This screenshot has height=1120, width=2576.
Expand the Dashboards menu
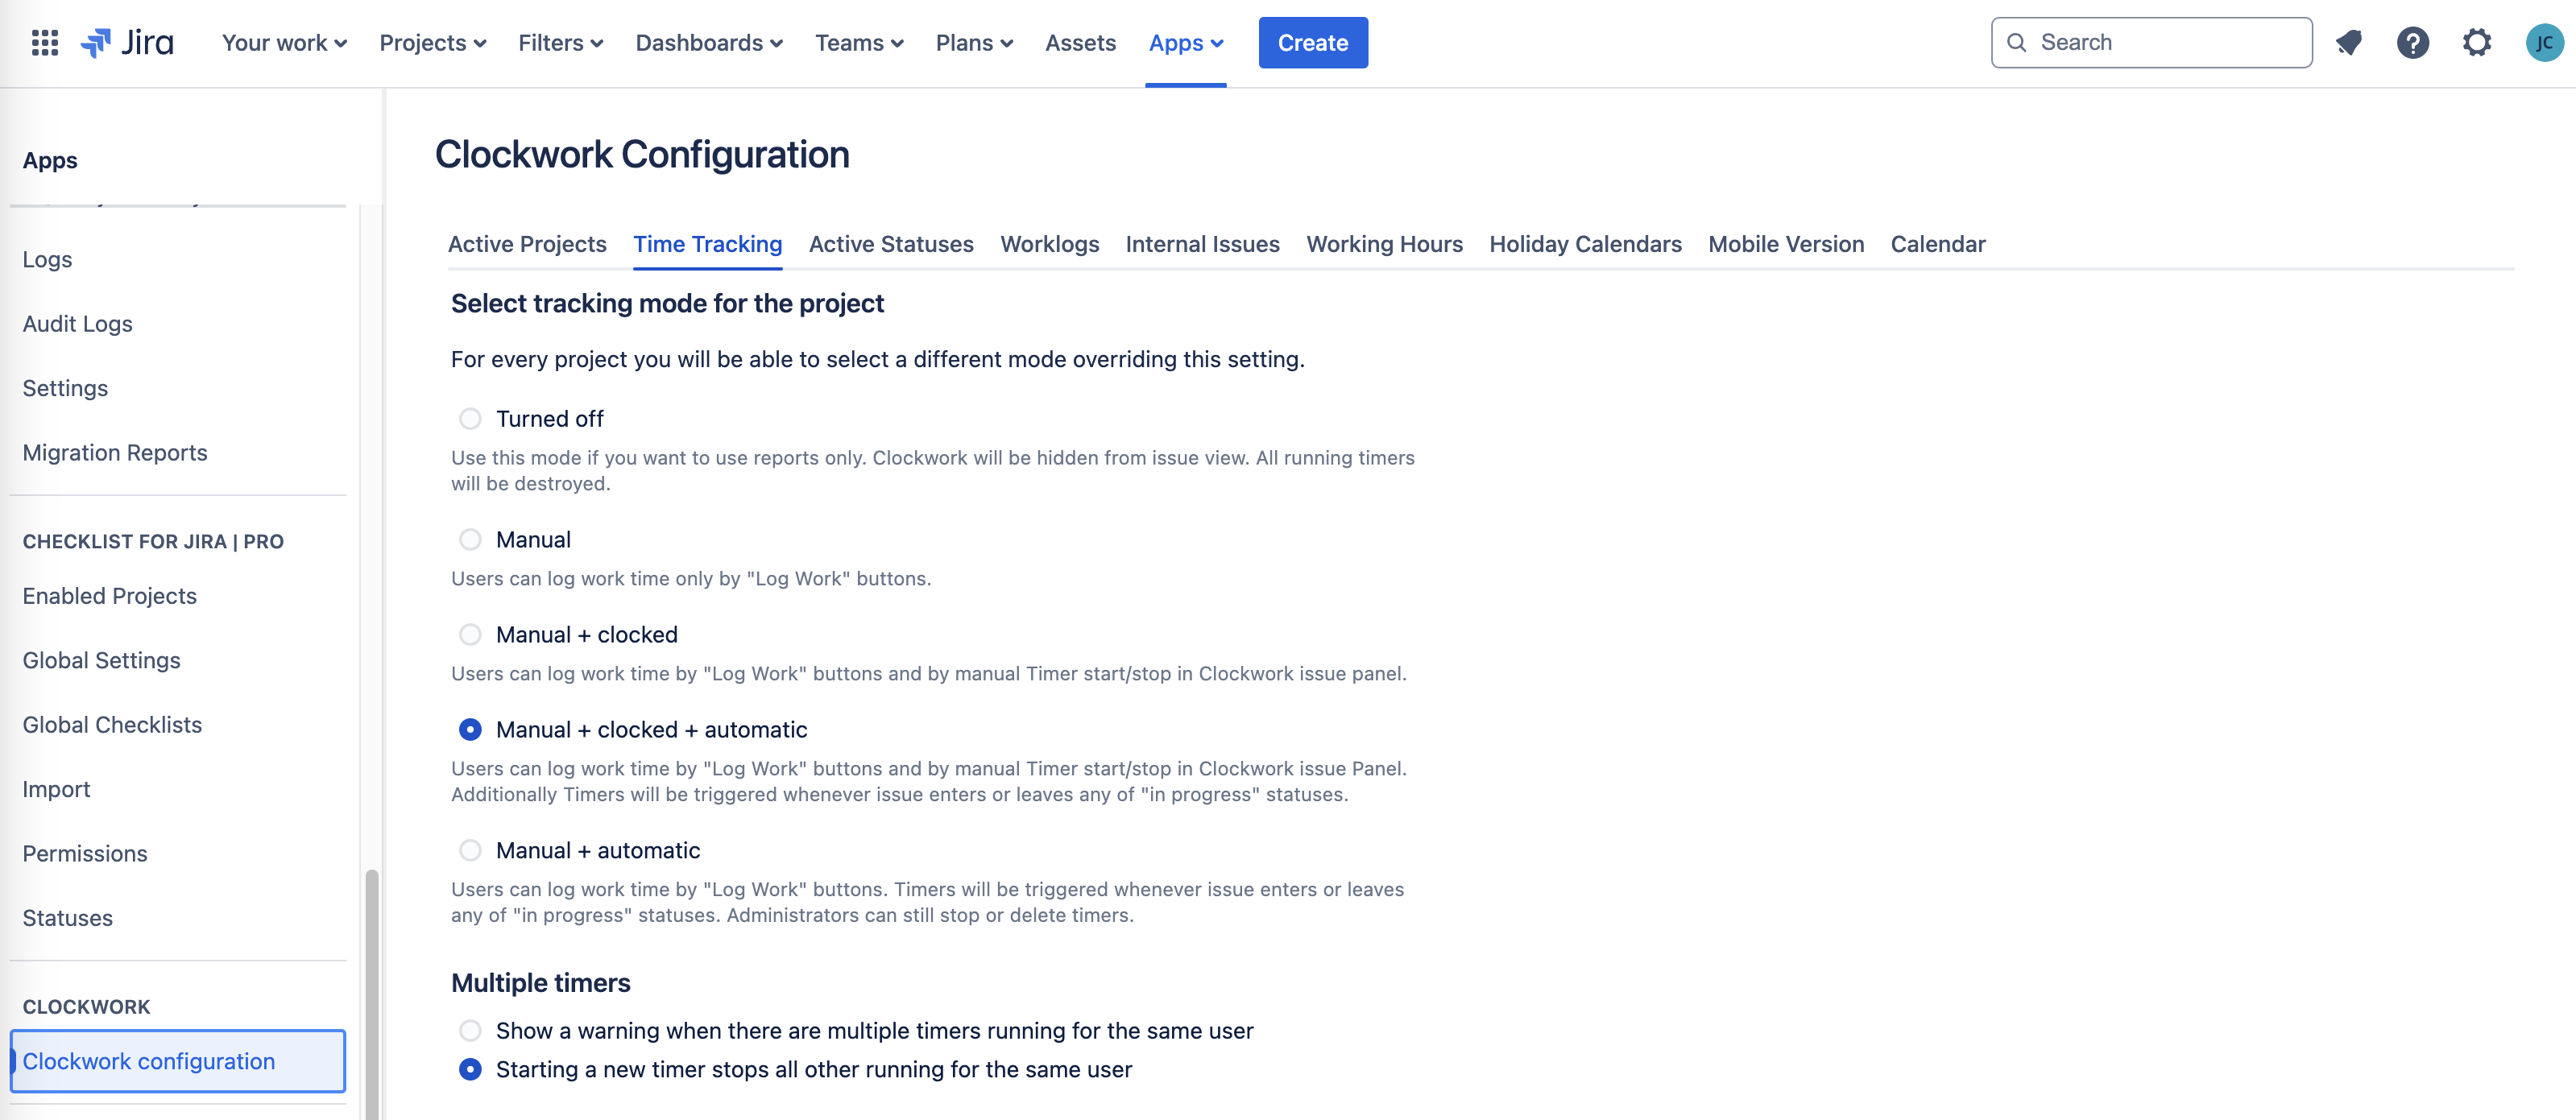tap(709, 43)
